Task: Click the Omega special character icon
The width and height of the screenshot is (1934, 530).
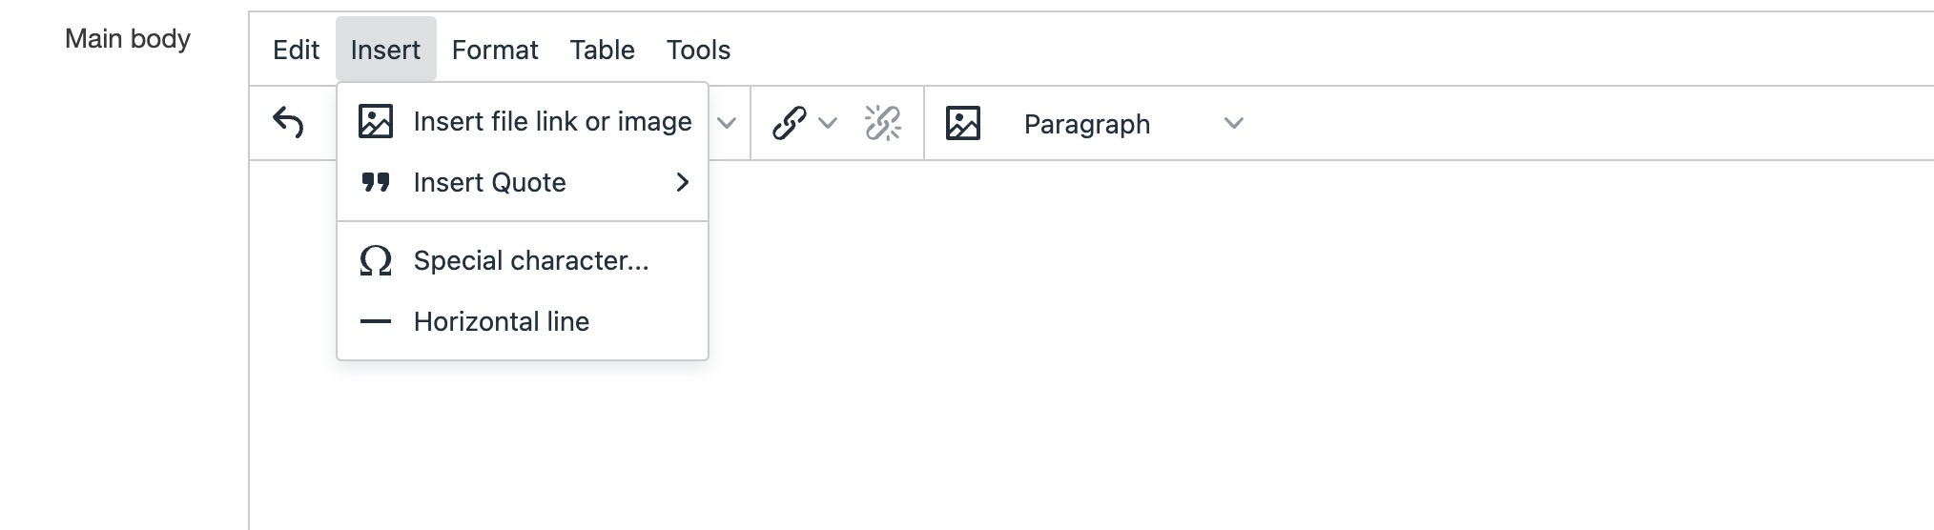Action: point(376,260)
